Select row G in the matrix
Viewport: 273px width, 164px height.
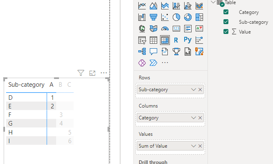coord(11,123)
